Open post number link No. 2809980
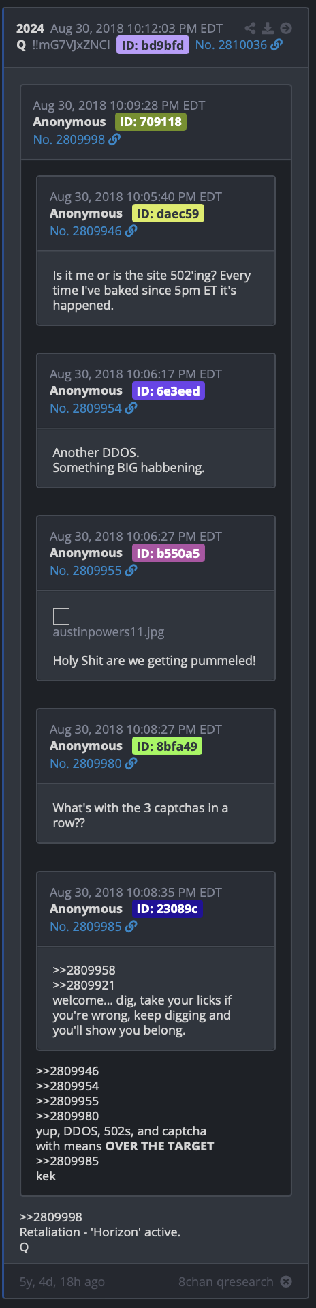 tap(86, 763)
